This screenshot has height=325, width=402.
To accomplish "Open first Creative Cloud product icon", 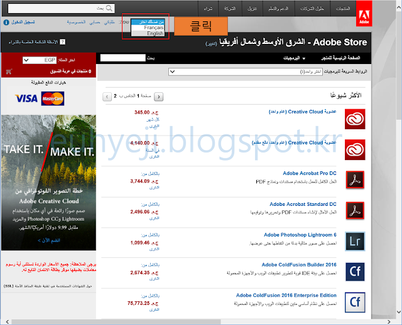I will pyautogui.click(x=355, y=119).
